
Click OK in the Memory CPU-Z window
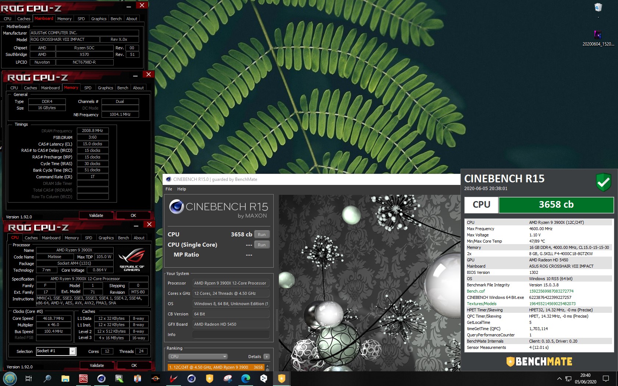pos(133,215)
